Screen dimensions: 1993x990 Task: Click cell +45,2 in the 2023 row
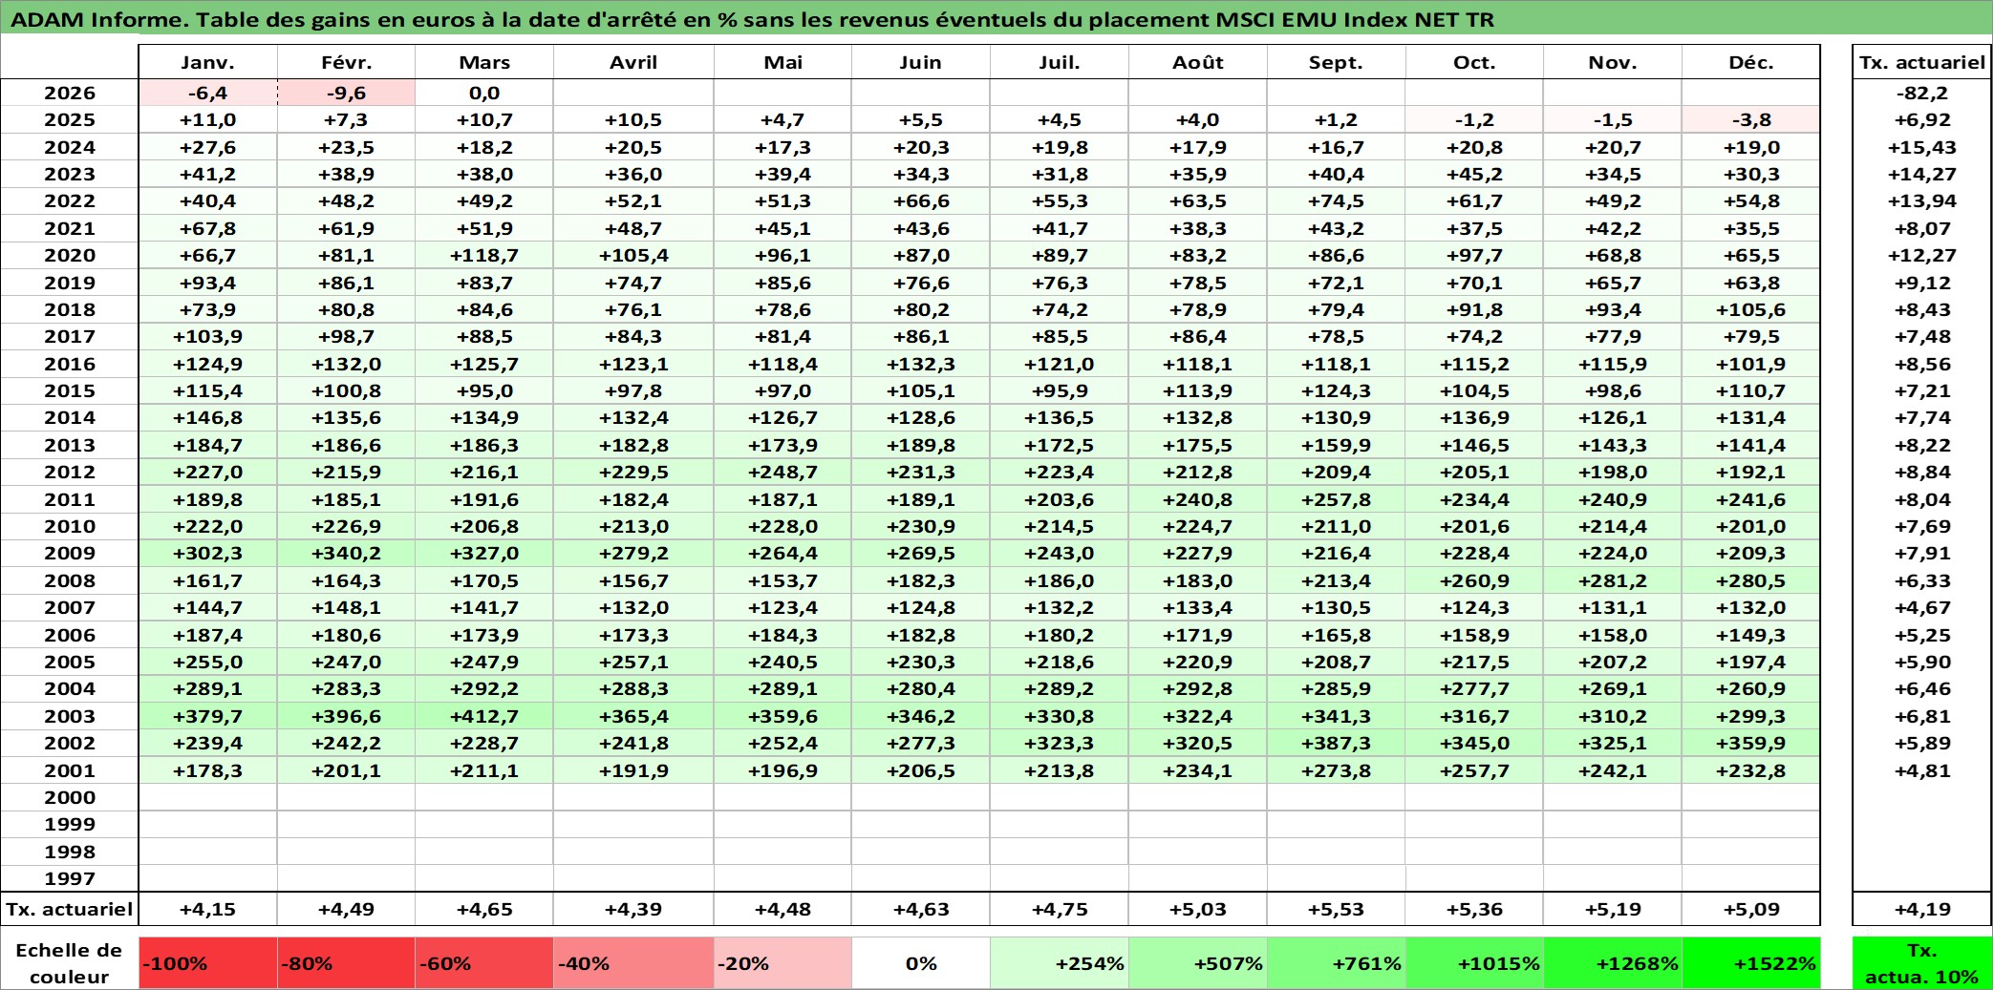pos(1474,174)
